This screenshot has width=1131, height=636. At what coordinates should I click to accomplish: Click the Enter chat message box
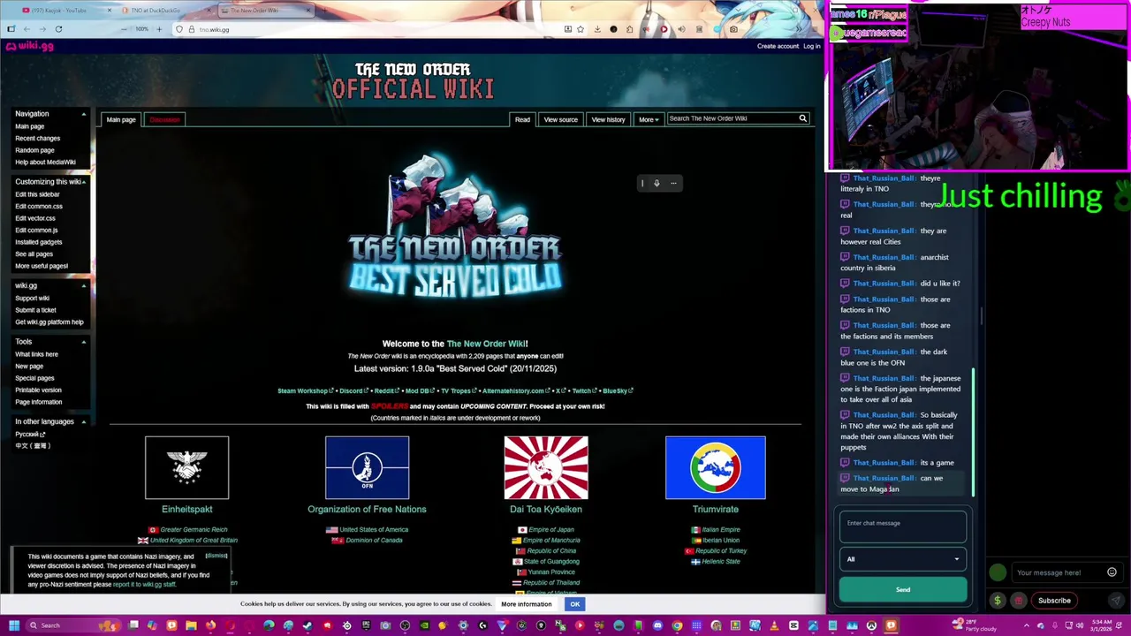click(x=902, y=527)
